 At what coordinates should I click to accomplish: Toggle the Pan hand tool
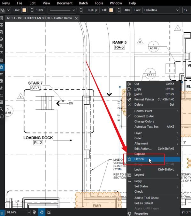(x=42, y=212)
